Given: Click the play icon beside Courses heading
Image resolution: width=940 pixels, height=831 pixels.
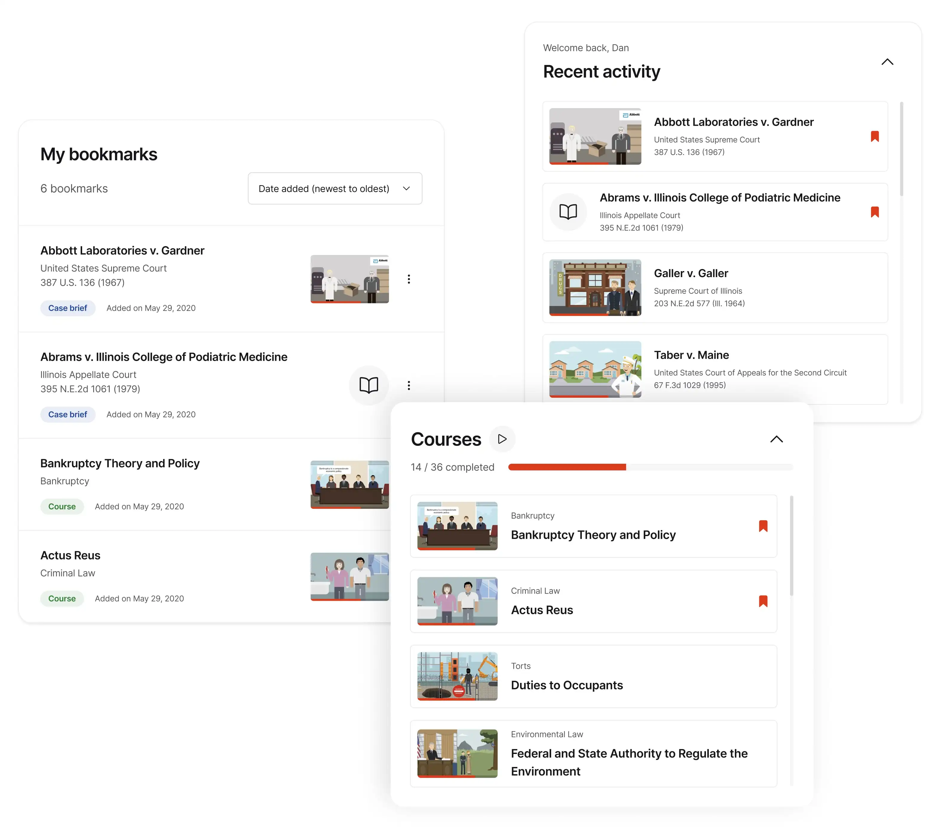Looking at the screenshot, I should 502,439.
